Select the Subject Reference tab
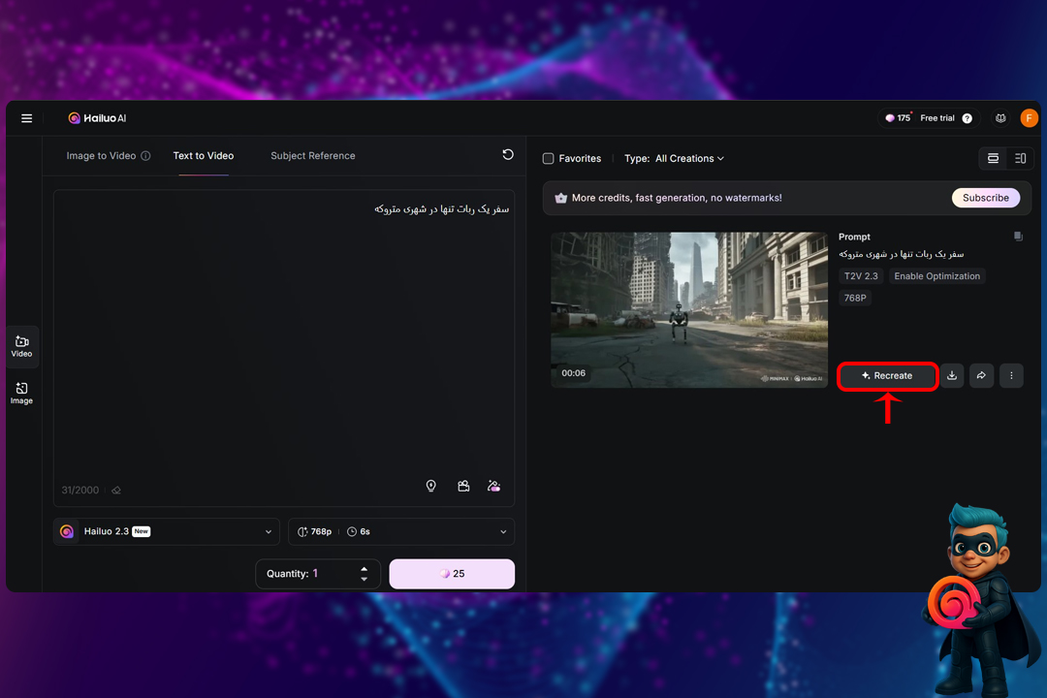The height and width of the screenshot is (698, 1047). point(312,156)
